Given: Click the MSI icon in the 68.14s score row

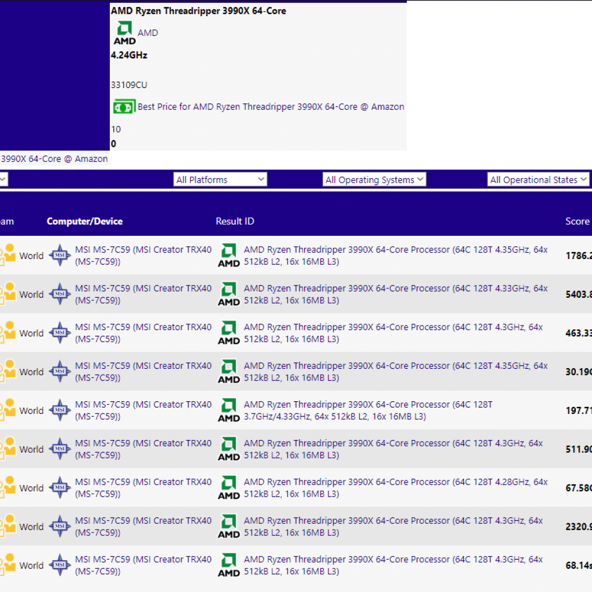Looking at the screenshot, I should pos(60,565).
